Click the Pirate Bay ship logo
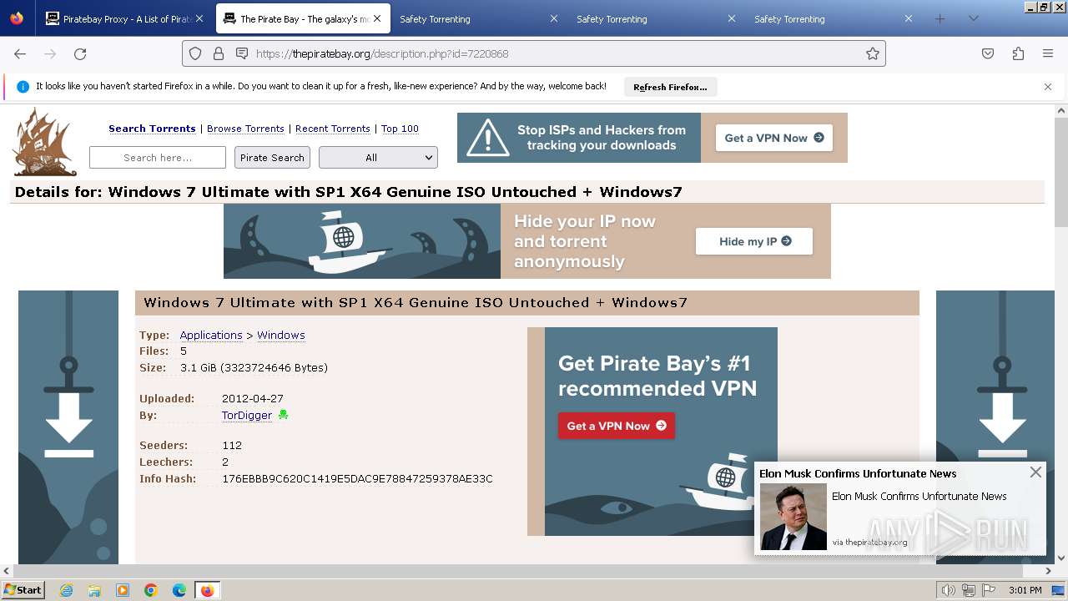1068x601 pixels. click(x=45, y=142)
